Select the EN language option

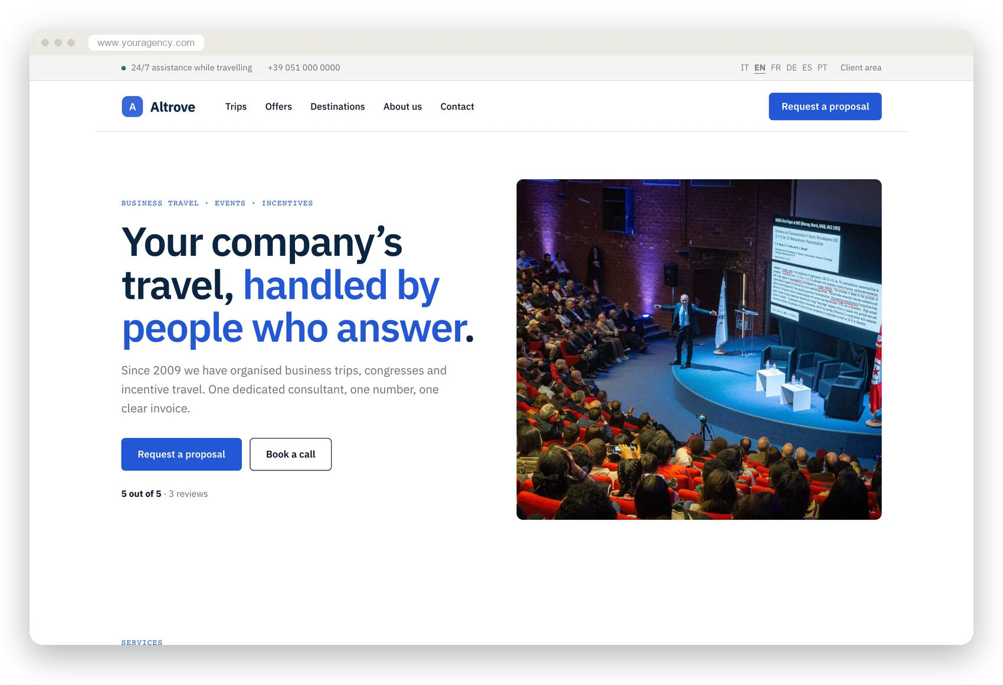[x=760, y=68]
